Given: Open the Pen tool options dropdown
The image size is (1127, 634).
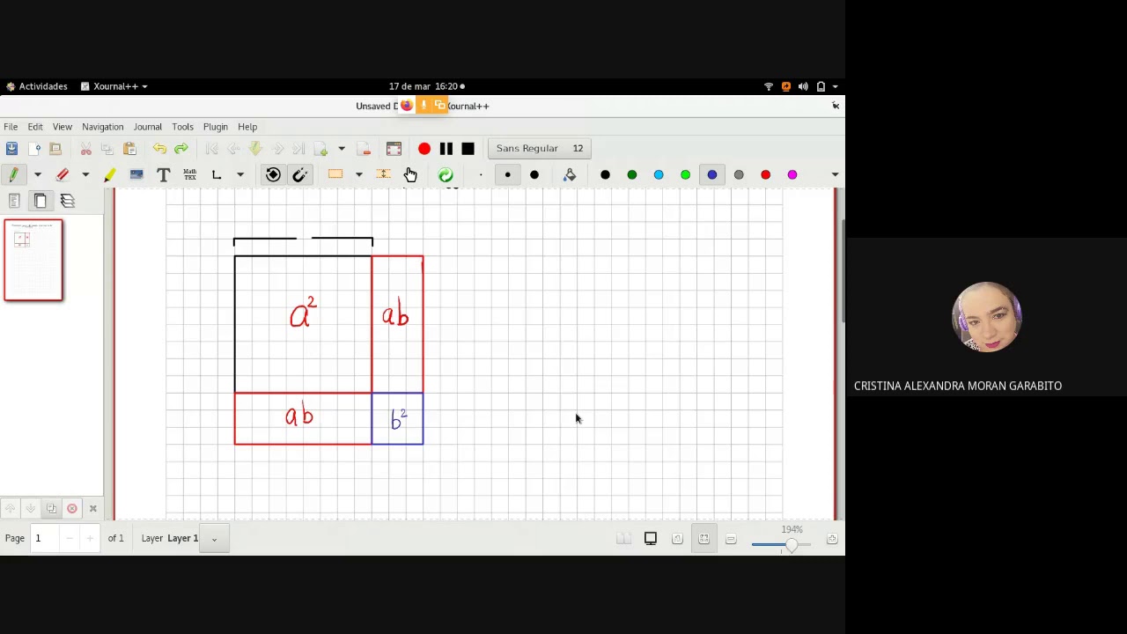Looking at the screenshot, I should pyautogui.click(x=38, y=174).
